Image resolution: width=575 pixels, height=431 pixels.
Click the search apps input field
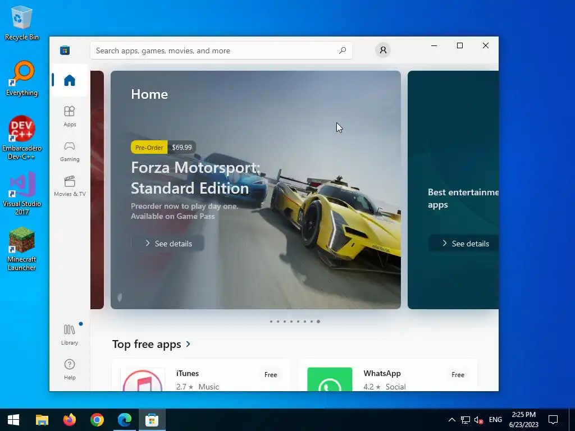click(221, 51)
